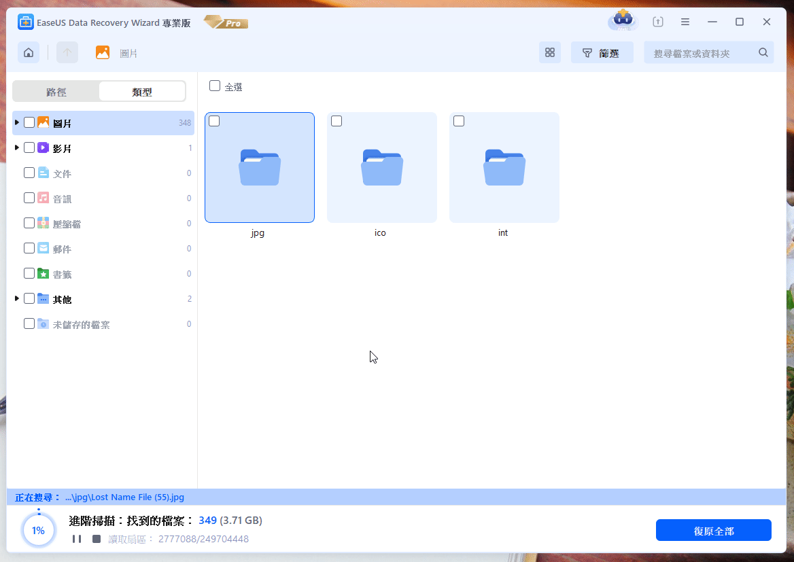Go to the home screen icon

[x=29, y=52]
